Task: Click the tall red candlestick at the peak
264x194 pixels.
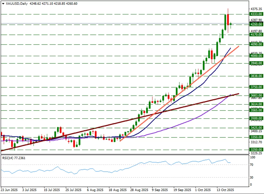Action: point(228,20)
